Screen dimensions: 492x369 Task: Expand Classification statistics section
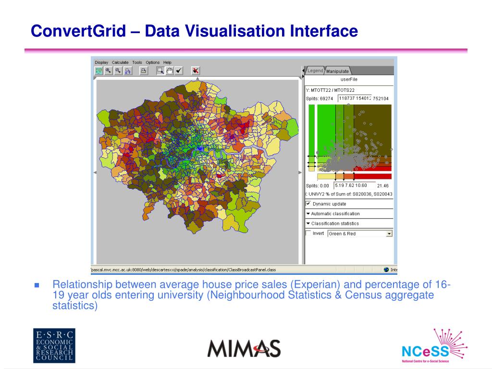(332, 223)
